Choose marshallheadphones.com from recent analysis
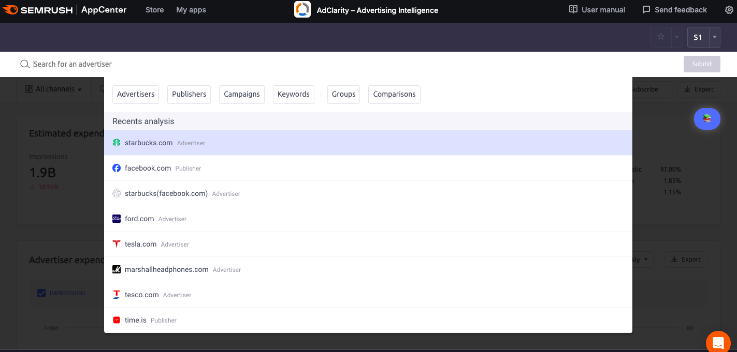The width and height of the screenshot is (737, 352). pyautogui.click(x=368, y=269)
